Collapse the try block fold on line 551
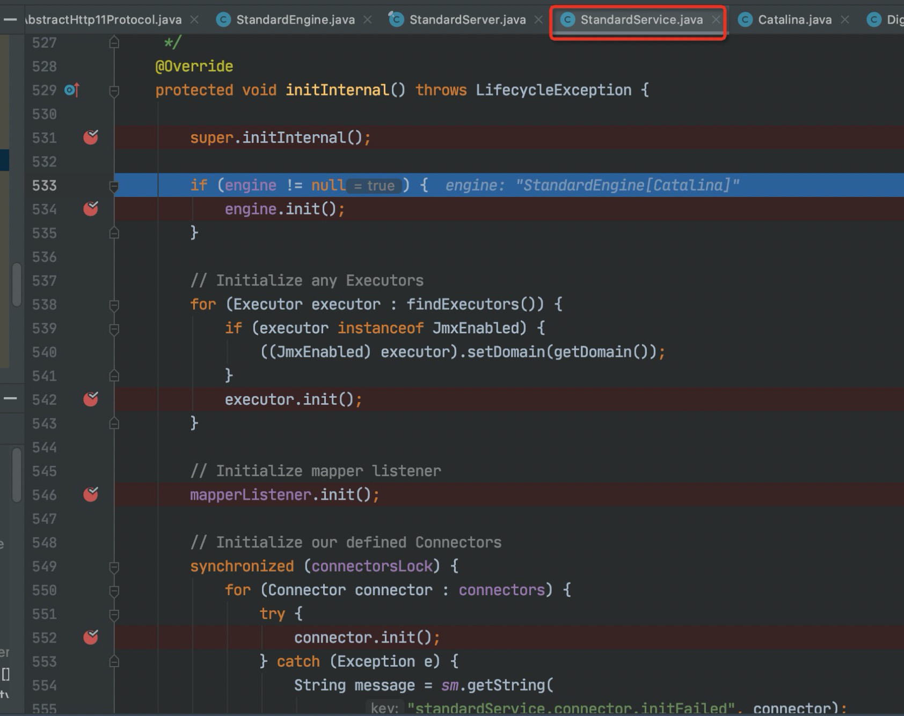 [114, 615]
